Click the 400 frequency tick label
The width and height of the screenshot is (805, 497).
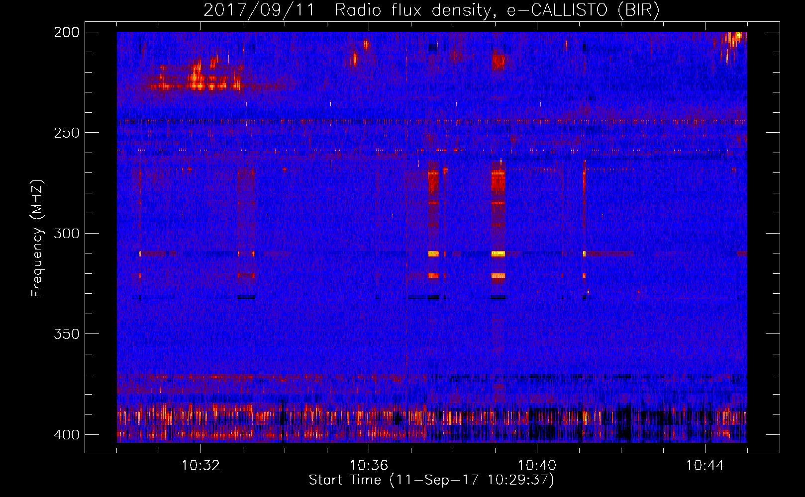[x=66, y=434]
